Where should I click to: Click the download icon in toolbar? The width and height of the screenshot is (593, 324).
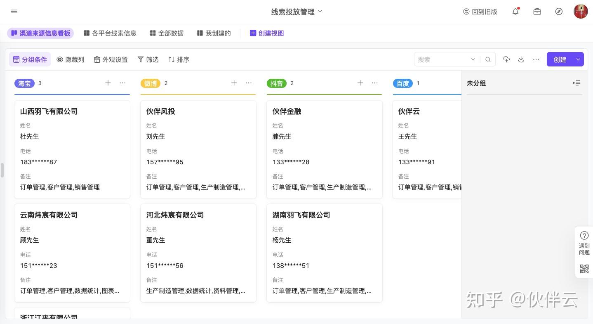pos(521,59)
